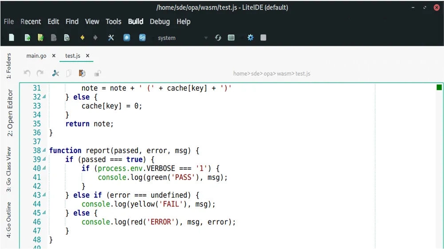The image size is (444, 249).
Task: Open the Help menu
Action: (x=184, y=22)
